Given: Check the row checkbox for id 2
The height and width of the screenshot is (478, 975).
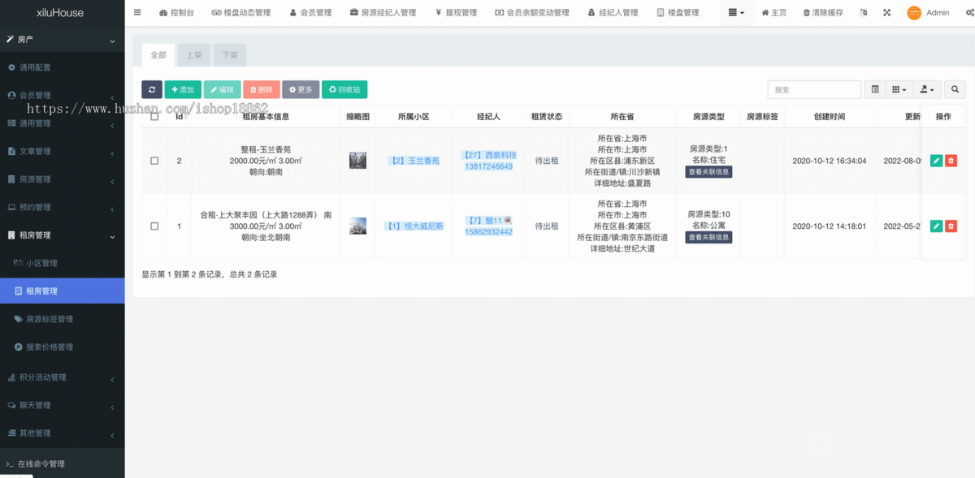Looking at the screenshot, I should click(x=153, y=160).
